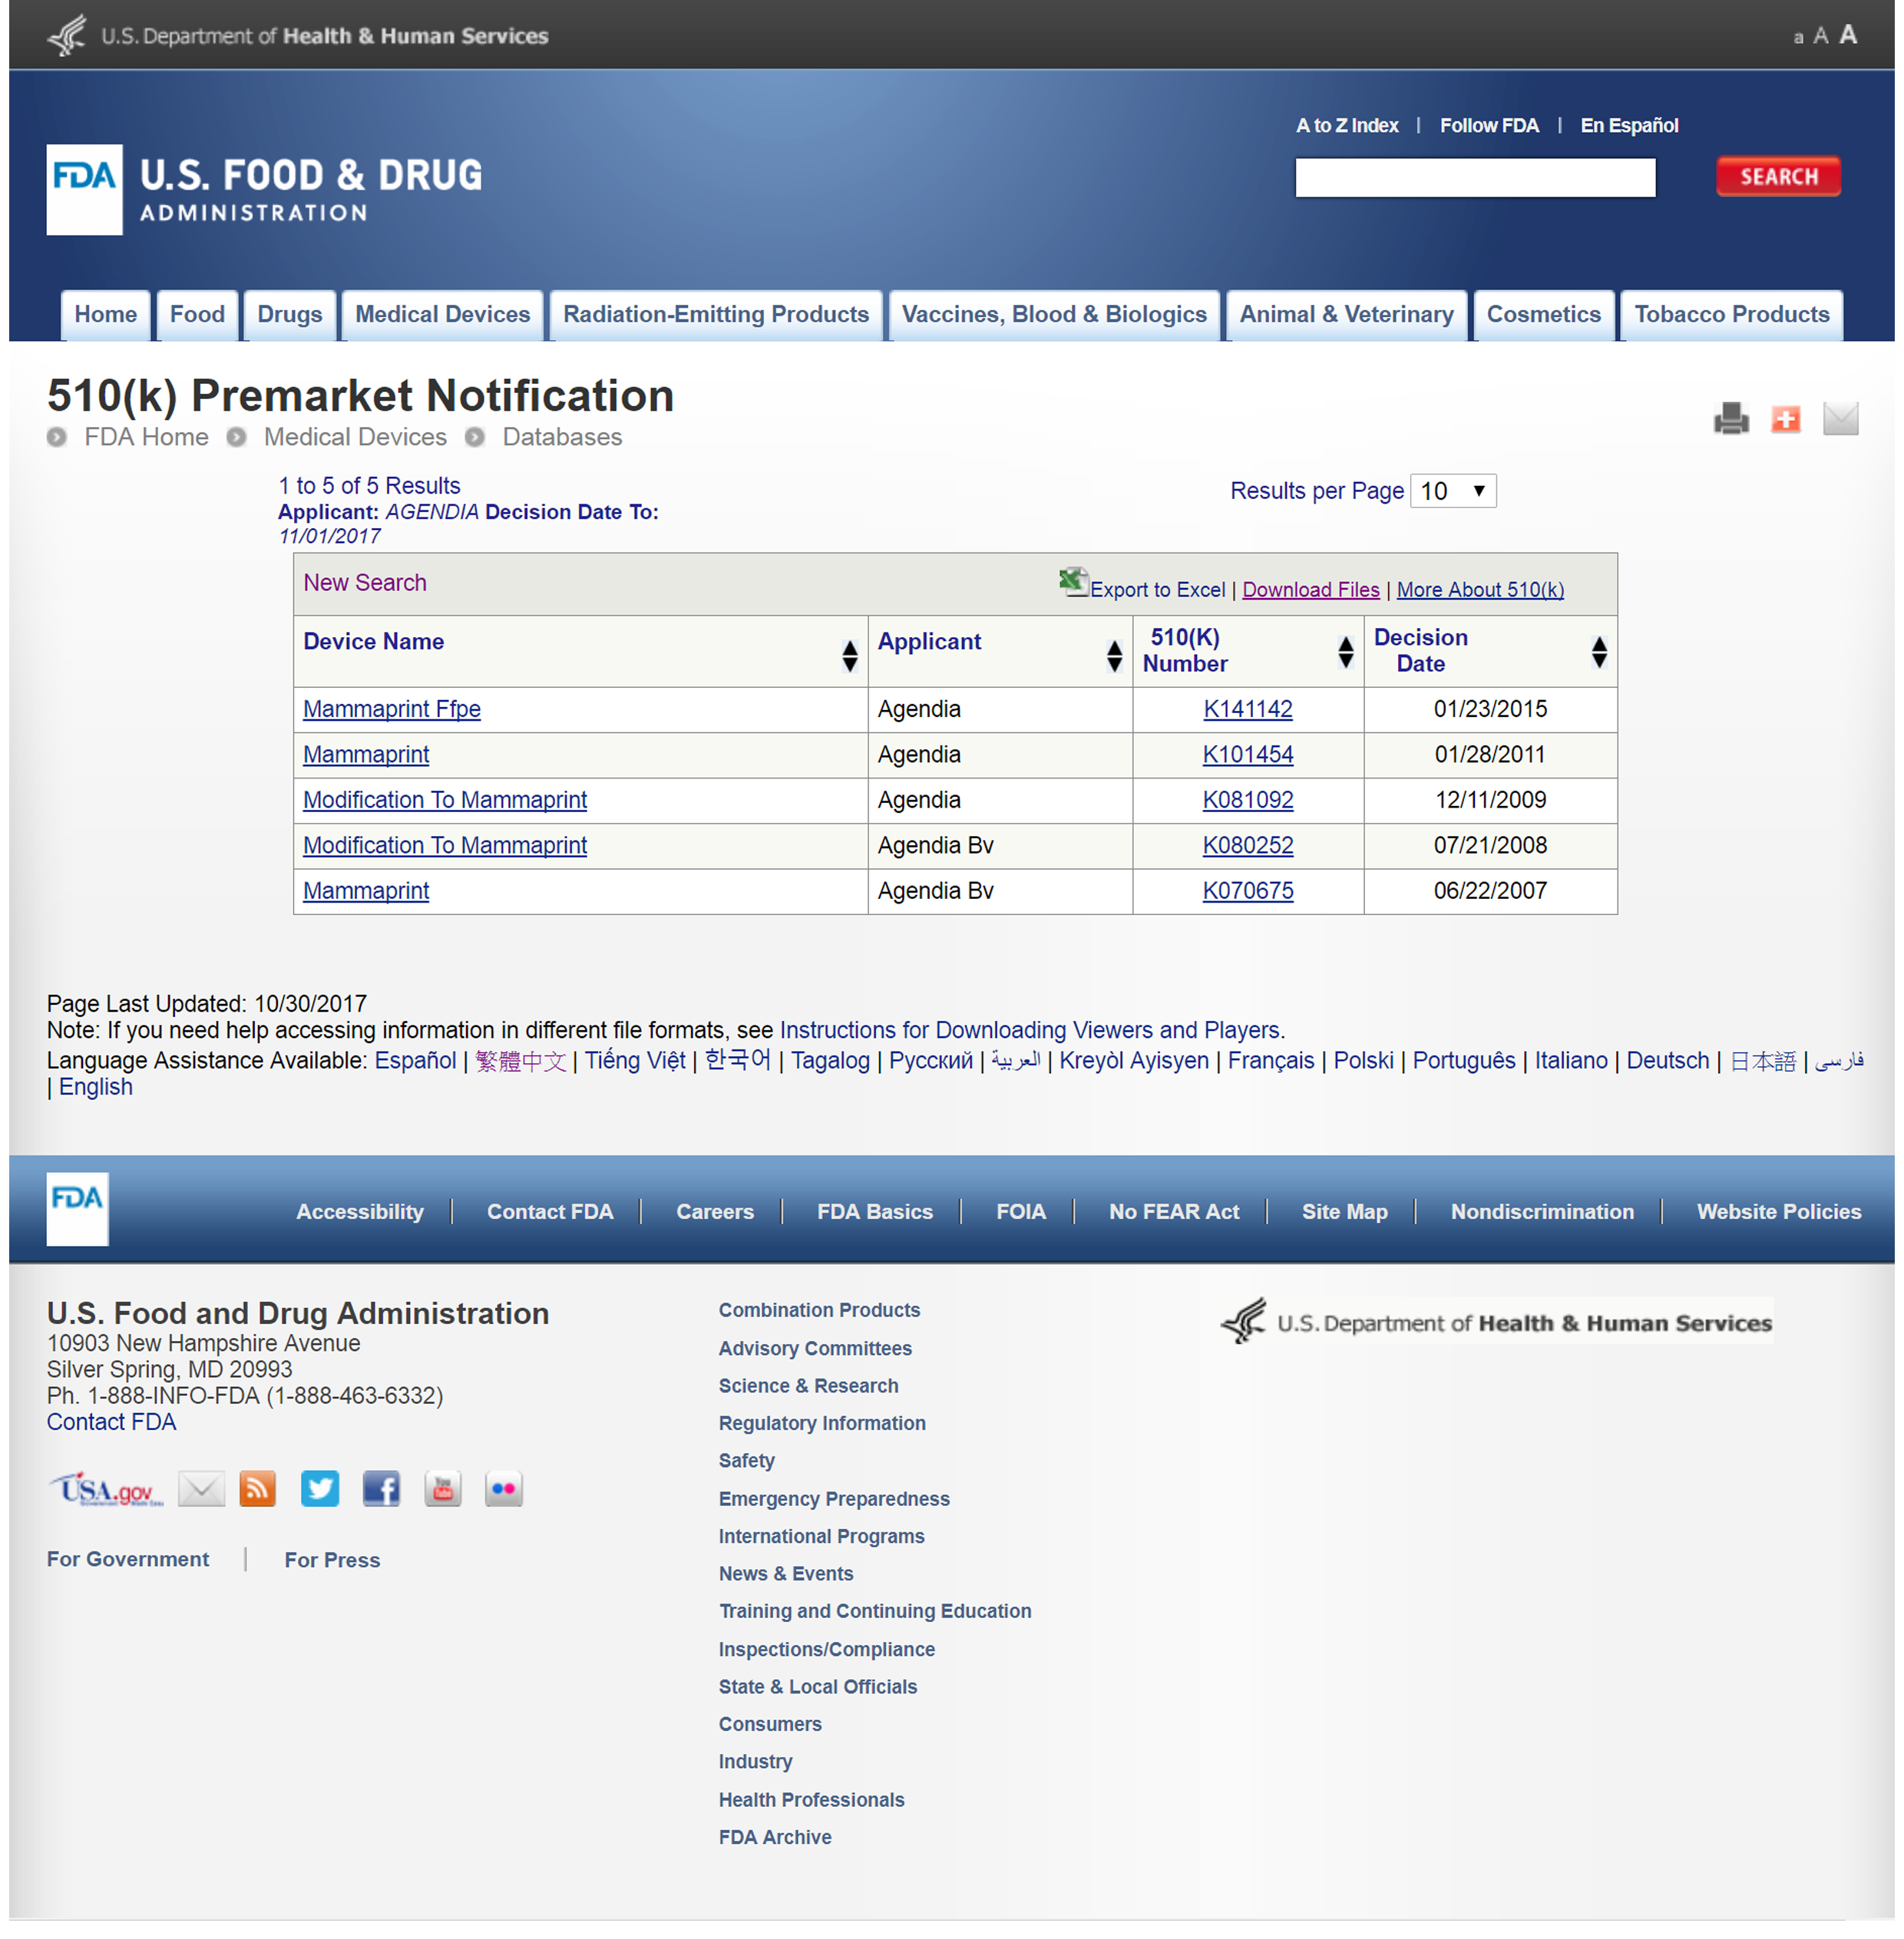1904x1939 pixels.
Task: Sort by Applicant column arrows
Action: 1114,656
